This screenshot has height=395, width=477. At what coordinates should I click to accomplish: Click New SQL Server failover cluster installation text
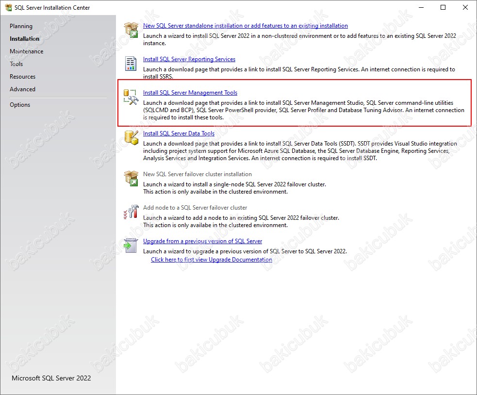click(x=197, y=174)
